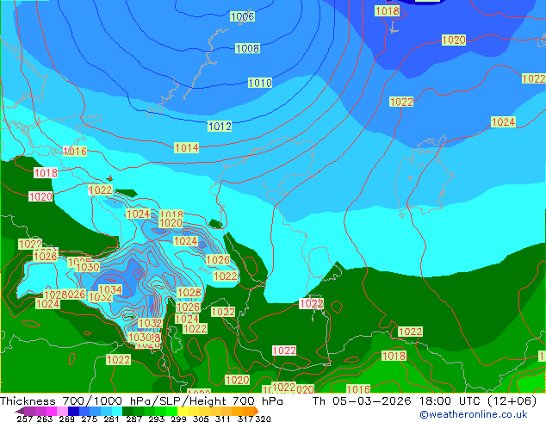Viewport: 546px width, 422px height.
Task: Click the dark navy blue legend swatch
Action: pyautogui.click(x=73, y=411)
